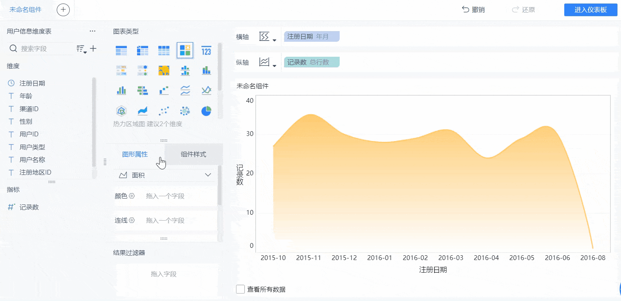Viewport: 621px width, 301px height.
Task: Click the 未命名组件 tab at top left
Action: [26, 10]
